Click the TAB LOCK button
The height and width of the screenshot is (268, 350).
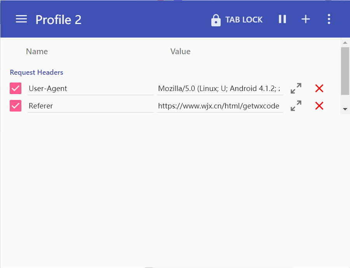[x=237, y=20]
